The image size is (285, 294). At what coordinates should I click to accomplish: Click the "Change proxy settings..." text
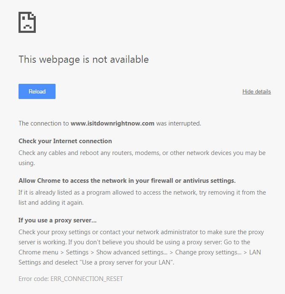coord(208,252)
